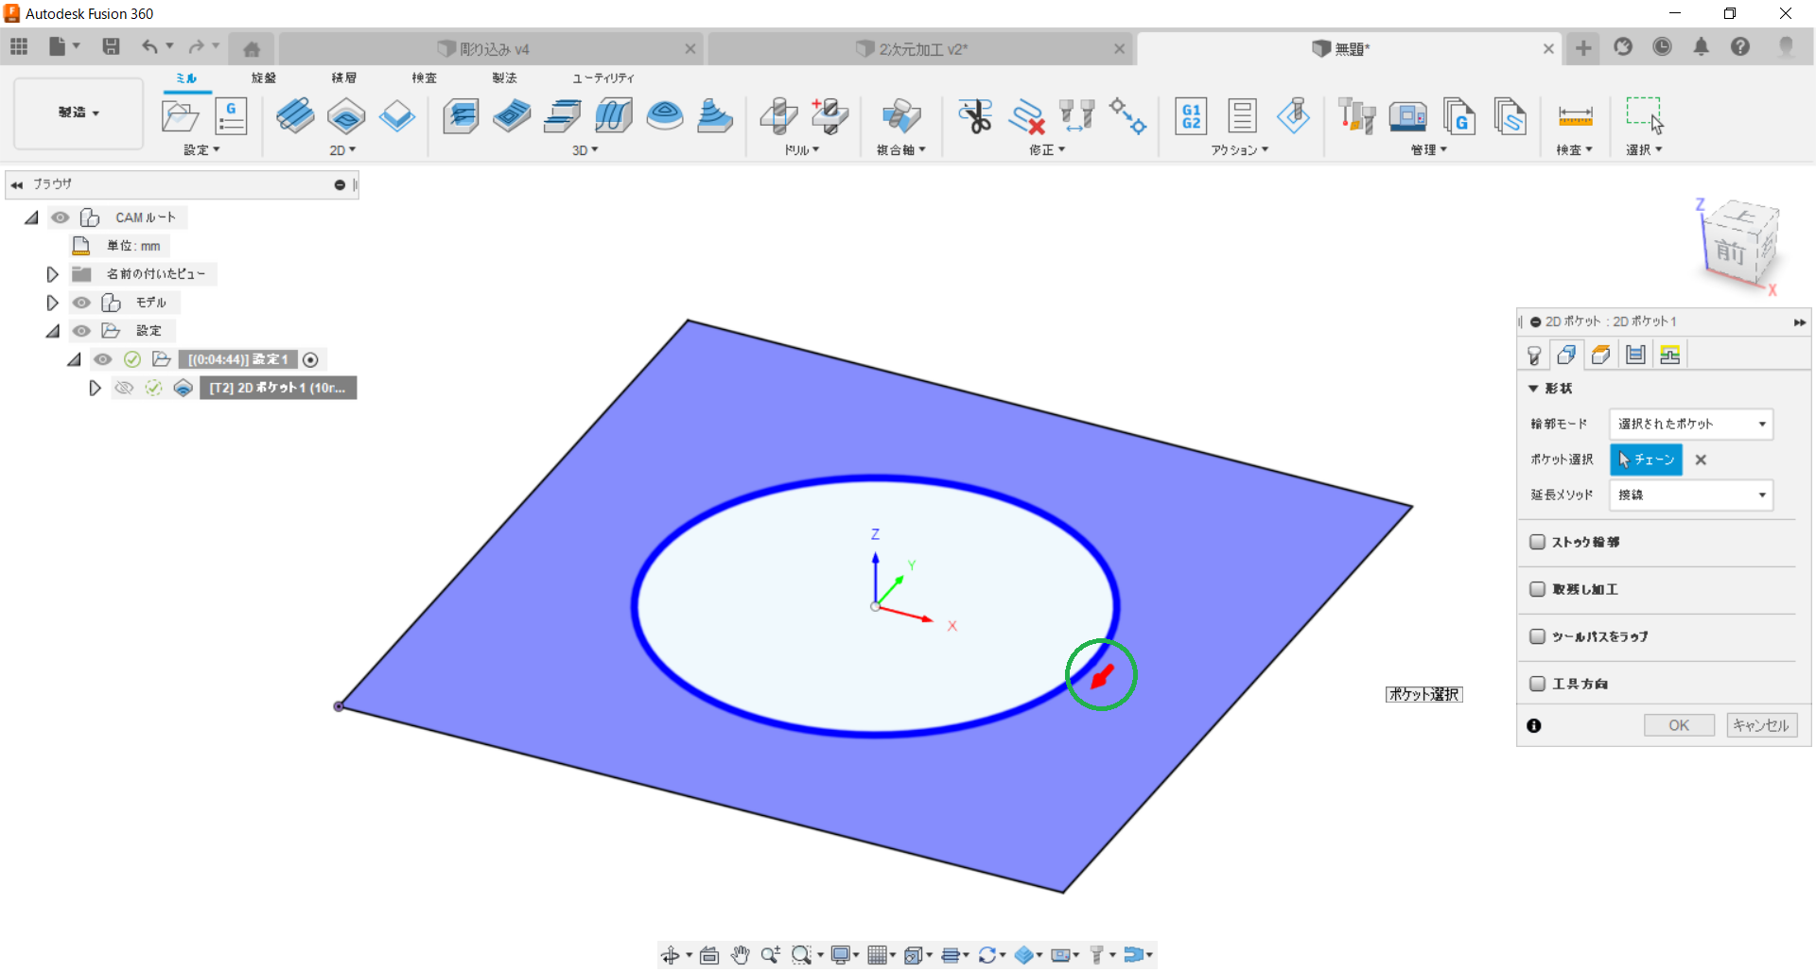Click the ViewCube 前 face
The width and height of the screenshot is (1816, 973).
pos(1730,252)
